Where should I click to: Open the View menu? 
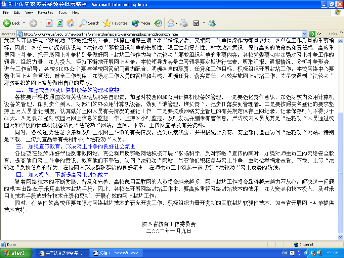pos(29,12)
